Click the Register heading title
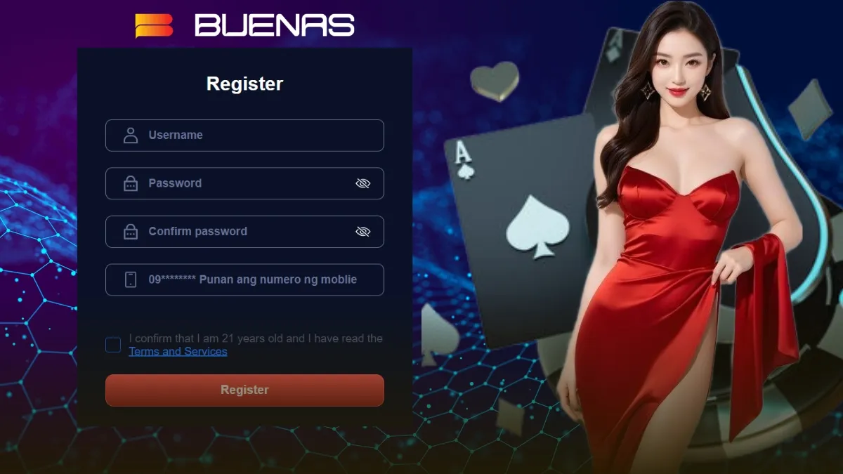843x474 pixels. (244, 84)
